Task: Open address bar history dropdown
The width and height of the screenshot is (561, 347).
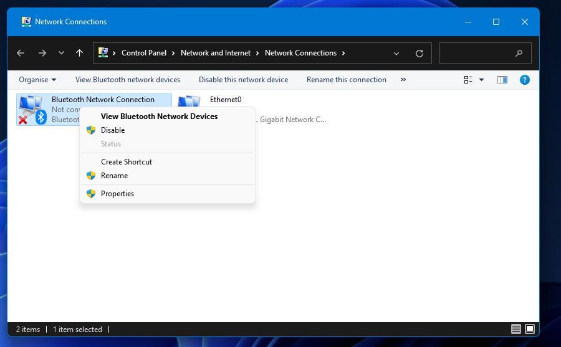Action: coord(396,54)
